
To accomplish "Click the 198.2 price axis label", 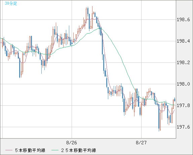I will (183, 62).
